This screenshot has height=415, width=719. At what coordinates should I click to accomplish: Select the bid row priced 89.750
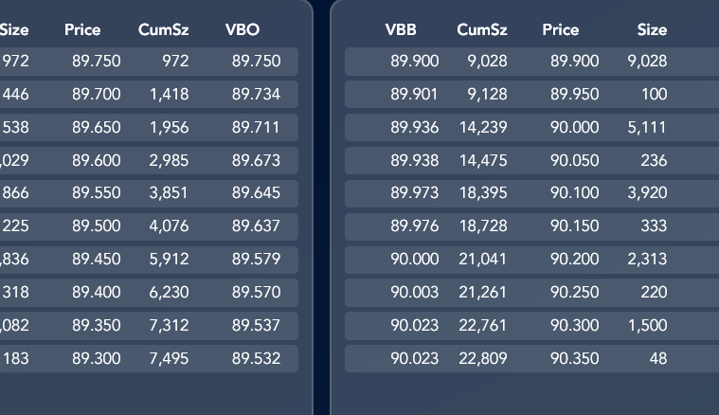(x=149, y=61)
